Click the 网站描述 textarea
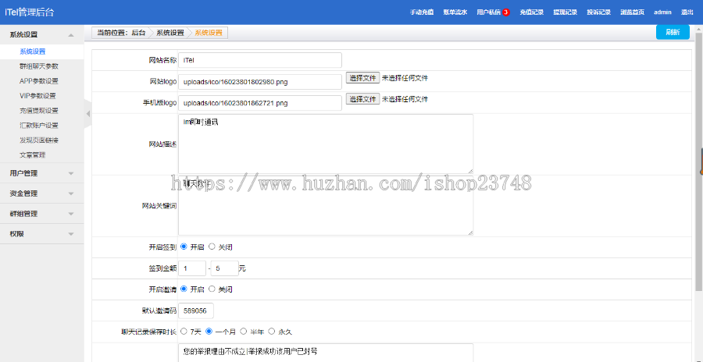The image size is (703, 362). tap(326, 144)
